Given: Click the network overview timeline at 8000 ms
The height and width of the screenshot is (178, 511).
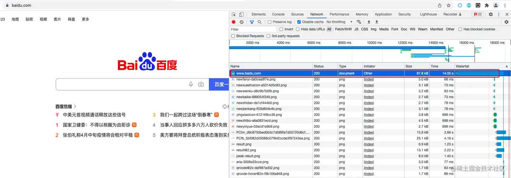Looking at the screenshot, I should tap(344, 43).
